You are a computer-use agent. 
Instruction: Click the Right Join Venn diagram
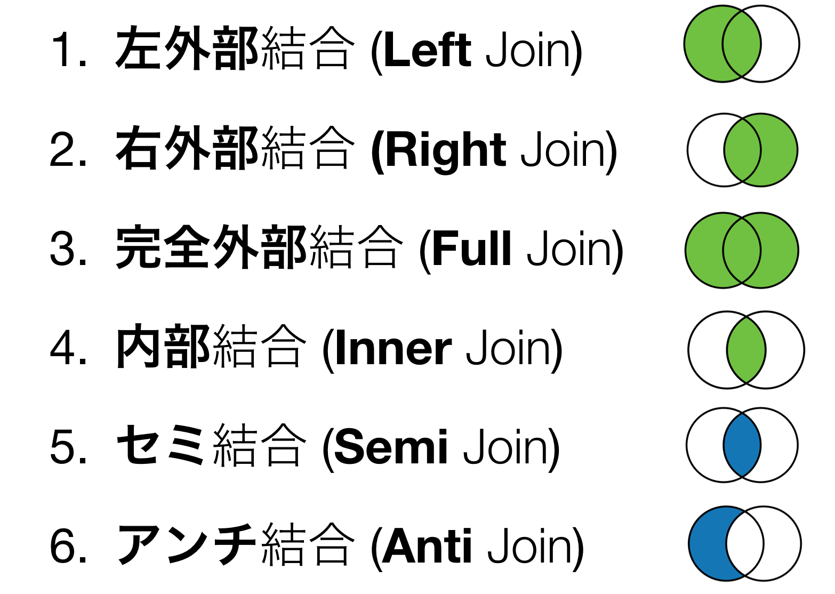742,150
